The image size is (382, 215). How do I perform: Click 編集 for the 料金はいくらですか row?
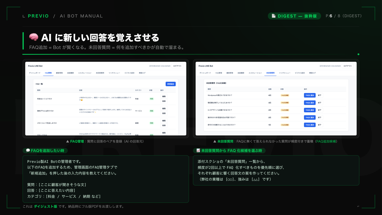164,96
